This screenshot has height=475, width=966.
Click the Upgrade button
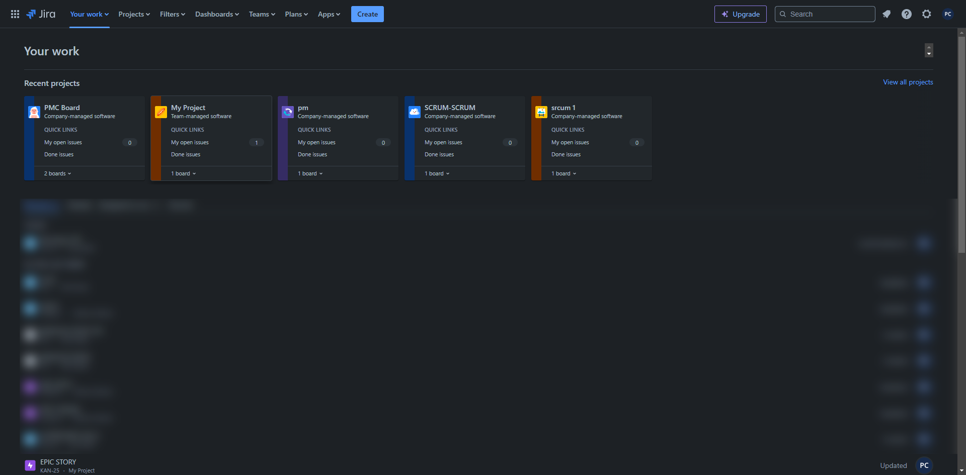tap(741, 14)
